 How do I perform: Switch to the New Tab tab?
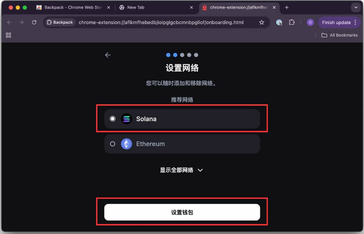point(156,7)
